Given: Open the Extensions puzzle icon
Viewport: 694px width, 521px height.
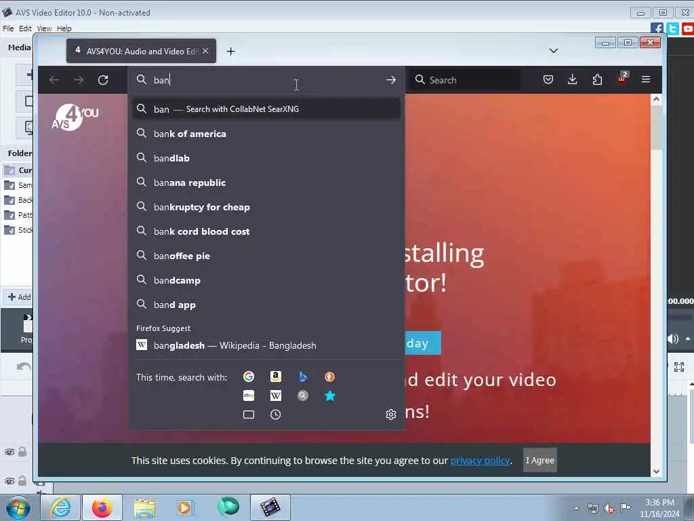Looking at the screenshot, I should [597, 80].
